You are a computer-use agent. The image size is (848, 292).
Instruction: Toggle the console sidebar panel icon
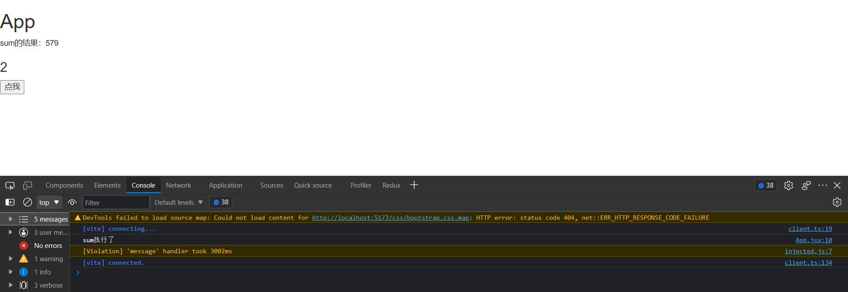coord(10,202)
